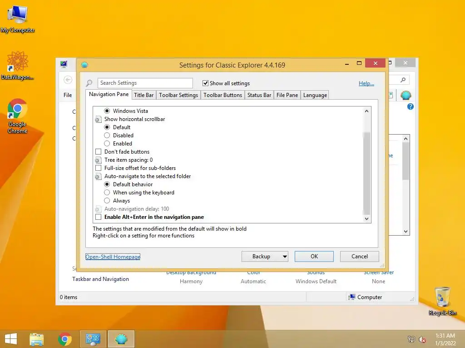Open the Help link
465x348 pixels.
click(366, 83)
